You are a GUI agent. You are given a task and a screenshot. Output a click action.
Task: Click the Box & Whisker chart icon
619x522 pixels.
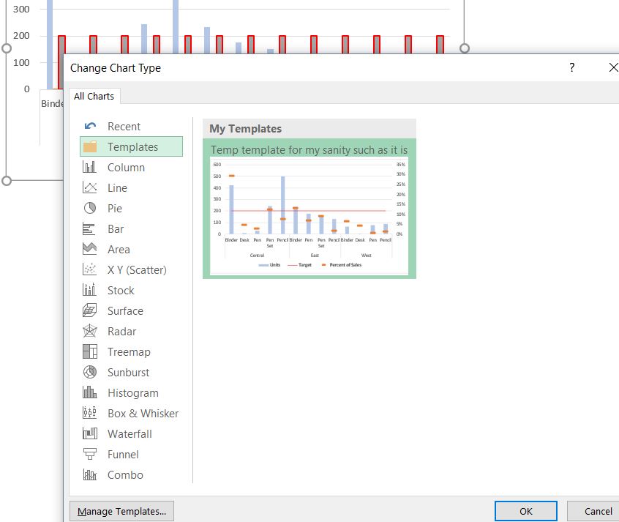(x=89, y=413)
